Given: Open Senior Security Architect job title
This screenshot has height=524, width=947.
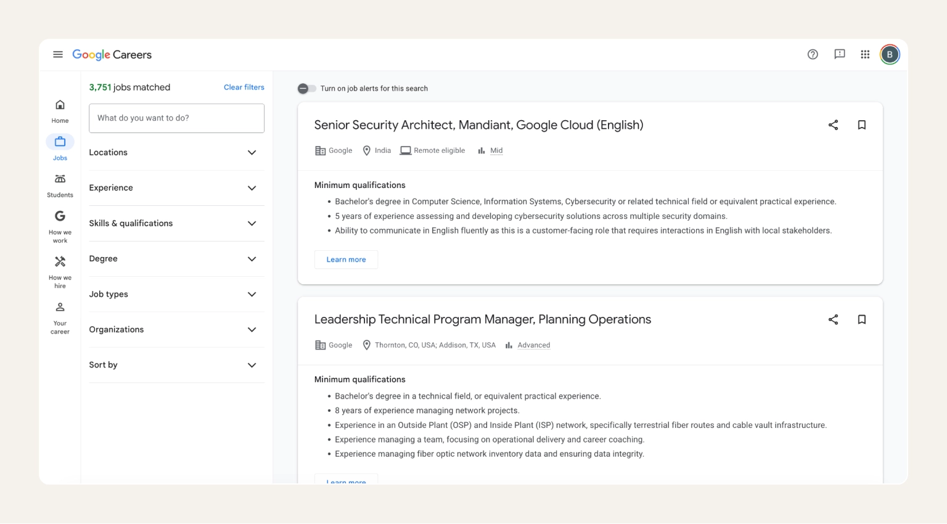Looking at the screenshot, I should 478,125.
